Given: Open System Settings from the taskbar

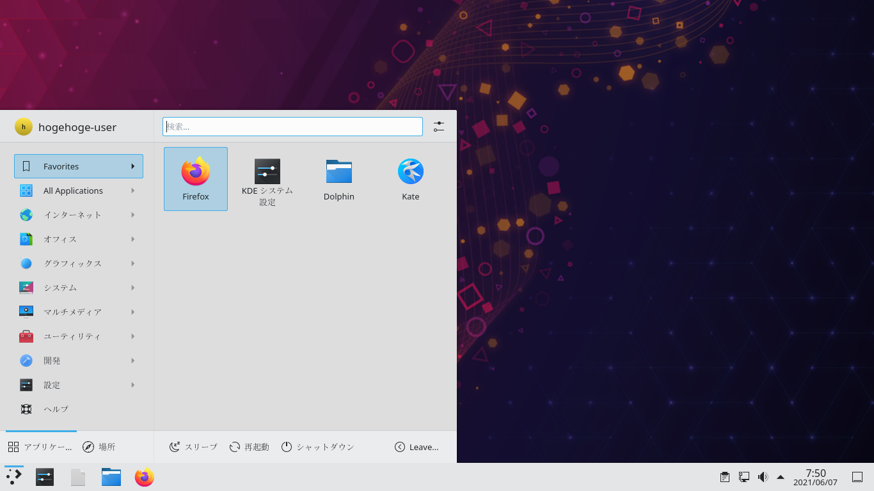Looking at the screenshot, I should [45, 477].
